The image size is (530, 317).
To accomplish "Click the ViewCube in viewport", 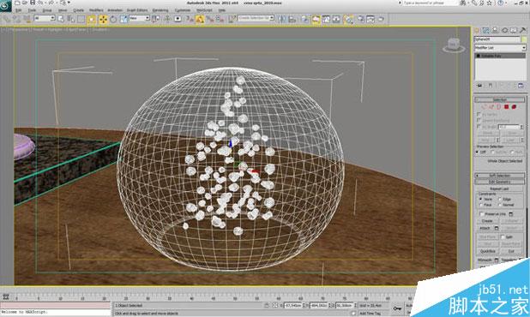I will point(453,45).
